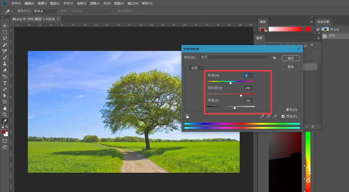The image size is (349, 192).
Task: Activate the Hand tool
Action: 5,108
